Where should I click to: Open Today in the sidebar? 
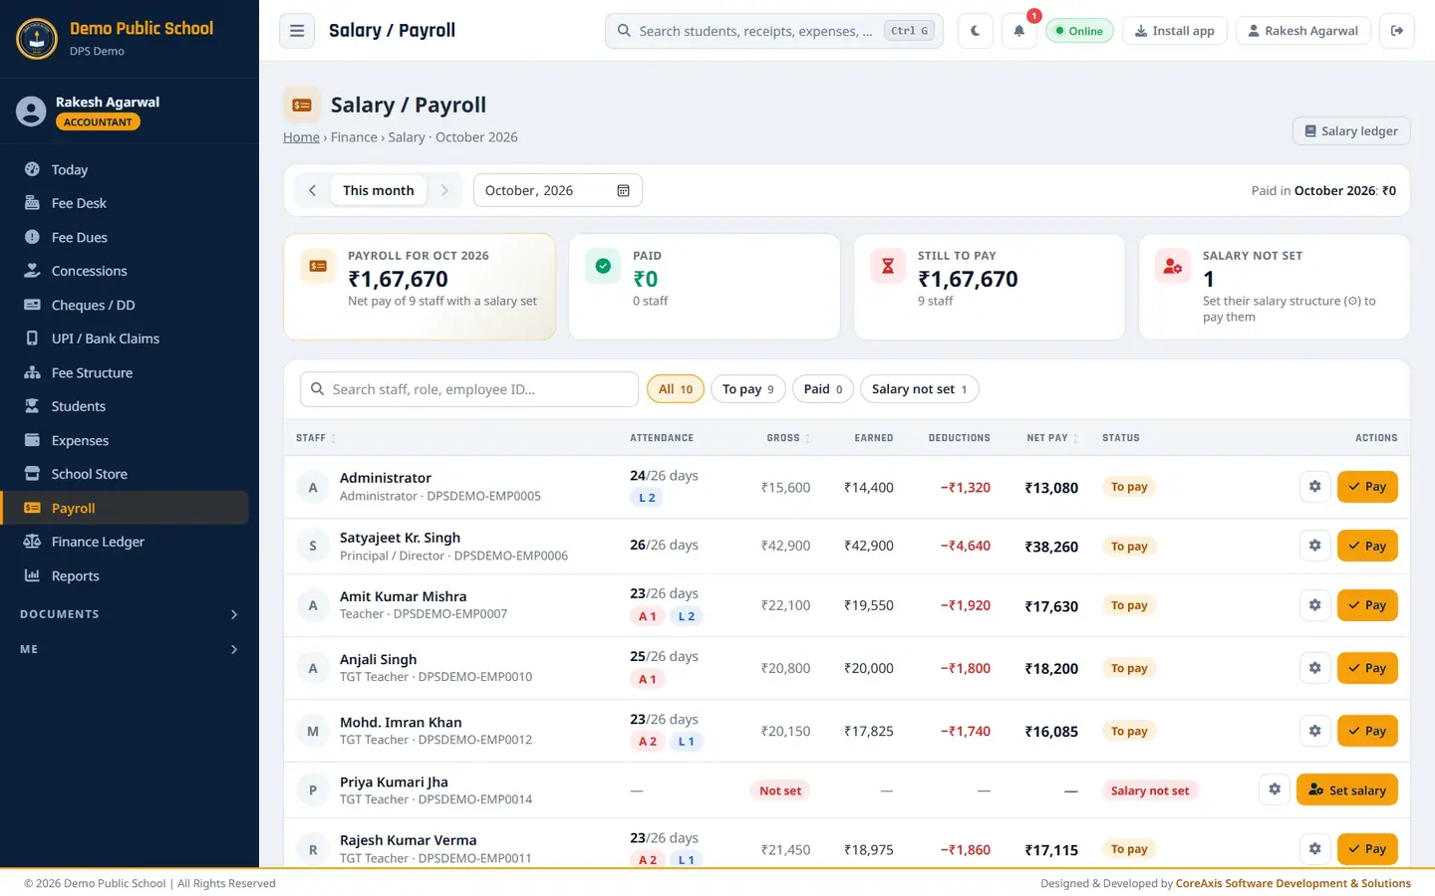point(125,169)
